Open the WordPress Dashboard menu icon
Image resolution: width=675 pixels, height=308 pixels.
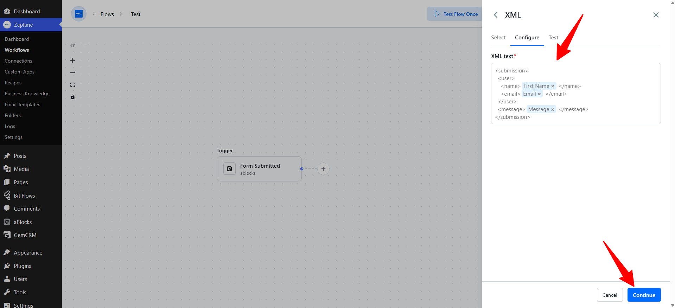pos(7,11)
